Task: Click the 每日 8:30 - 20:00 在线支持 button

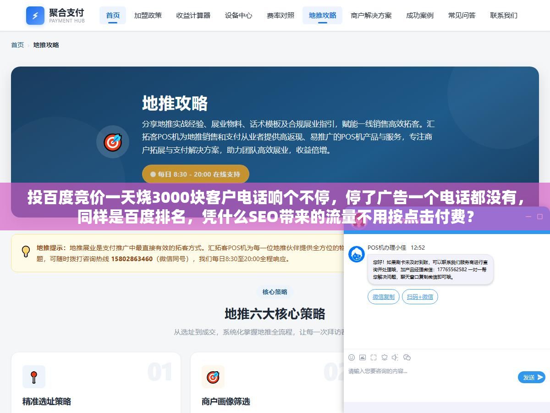Action: (196, 174)
